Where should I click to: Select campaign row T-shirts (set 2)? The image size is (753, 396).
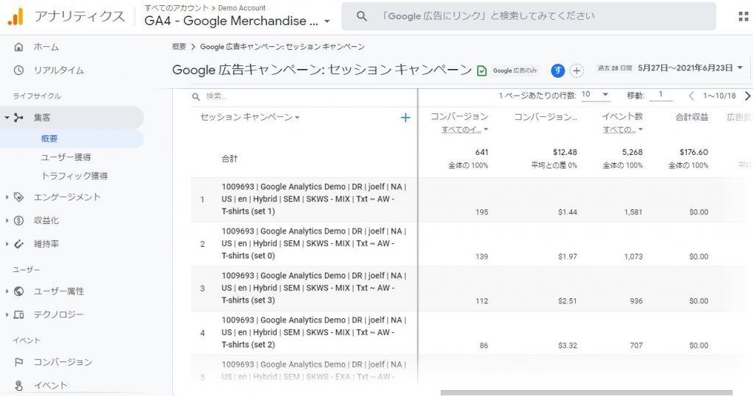(x=314, y=332)
